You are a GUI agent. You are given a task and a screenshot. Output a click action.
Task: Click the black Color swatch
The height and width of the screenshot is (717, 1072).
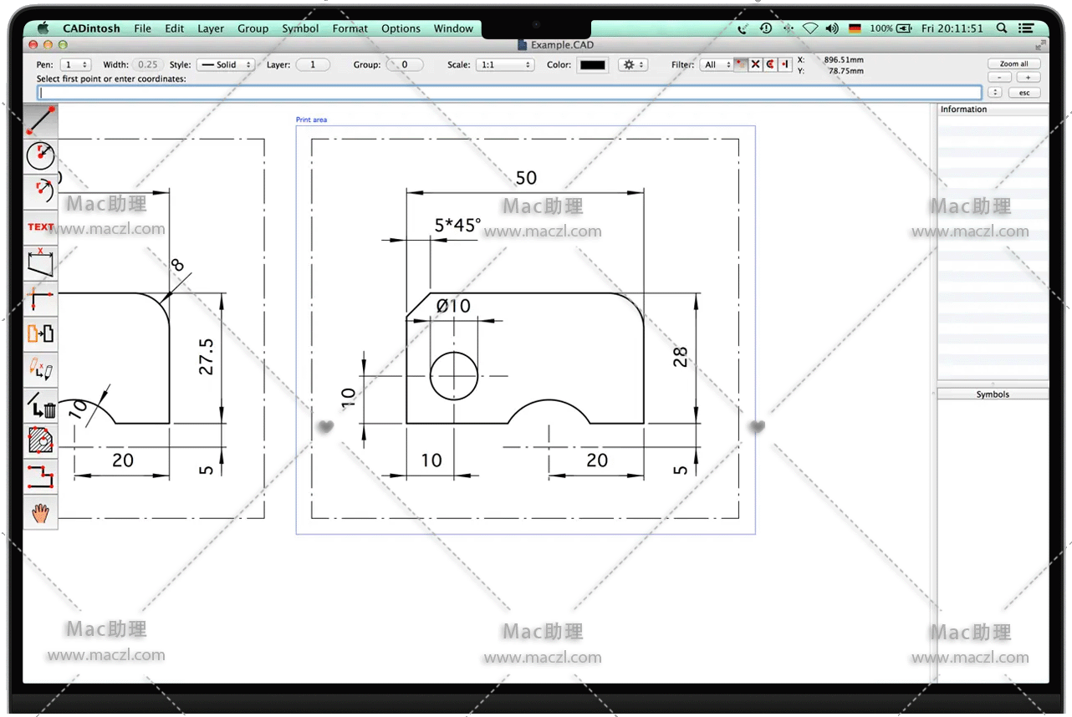[x=593, y=64]
